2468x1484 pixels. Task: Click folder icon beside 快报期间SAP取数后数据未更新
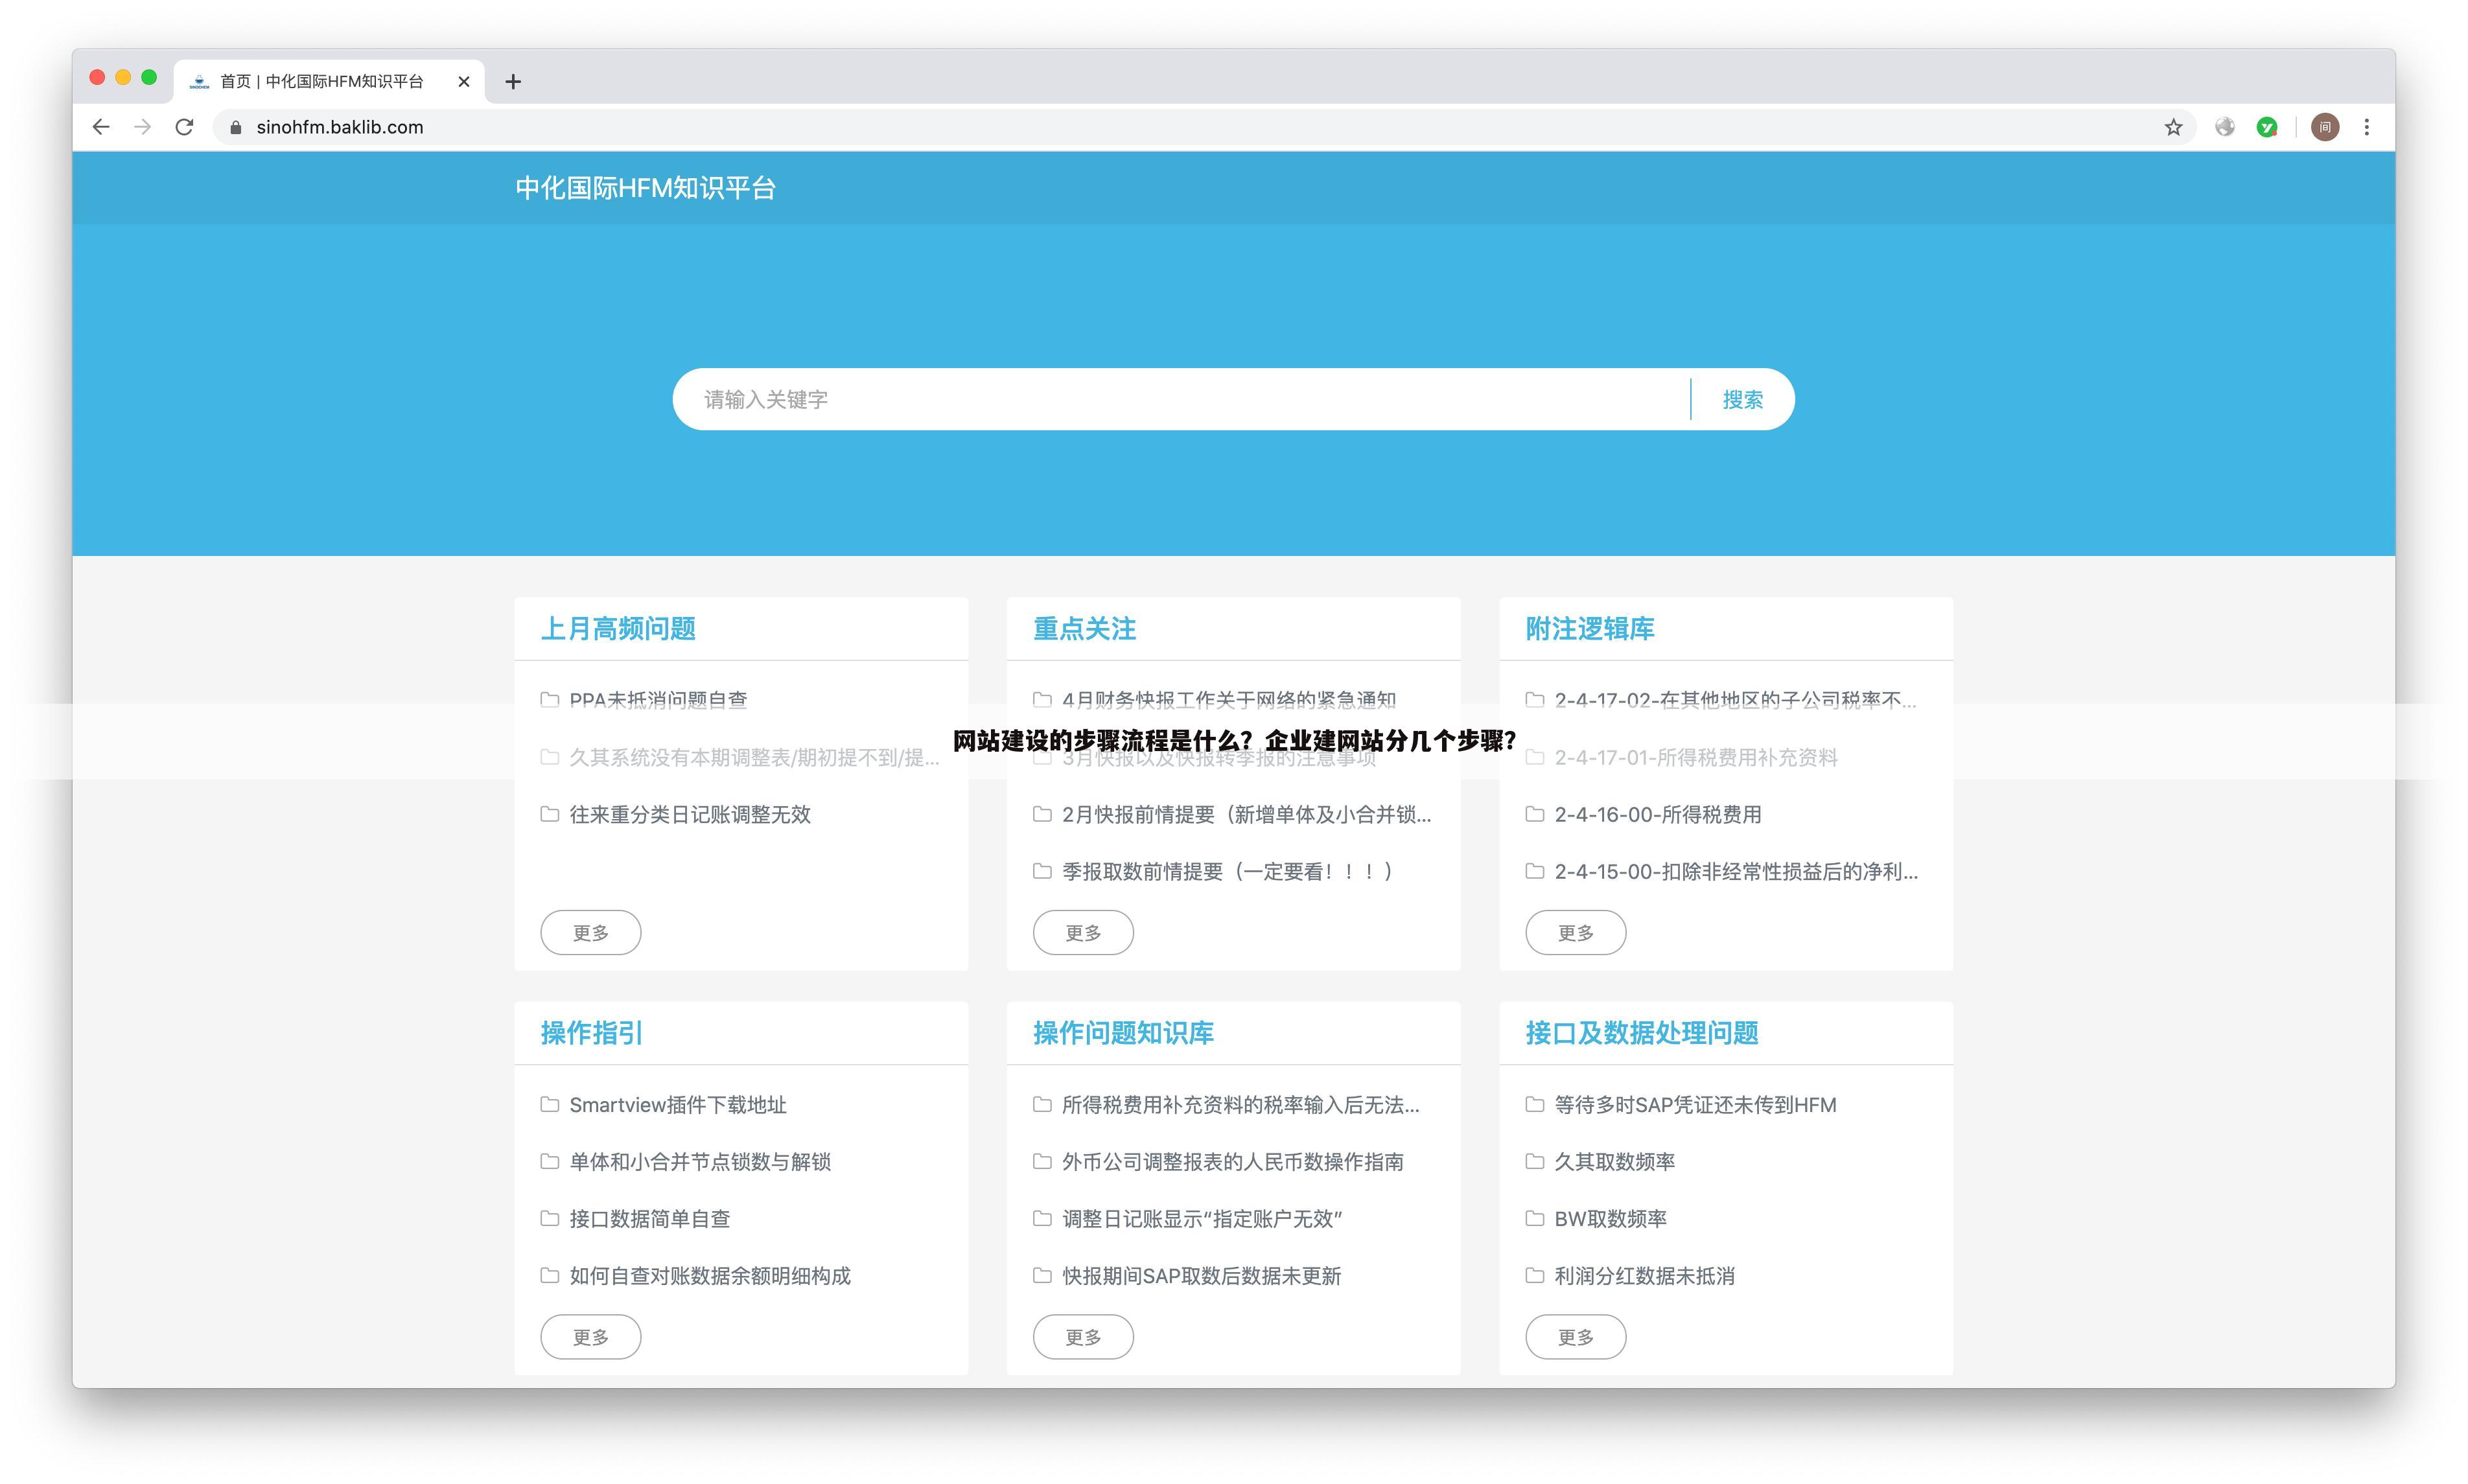point(1042,1275)
